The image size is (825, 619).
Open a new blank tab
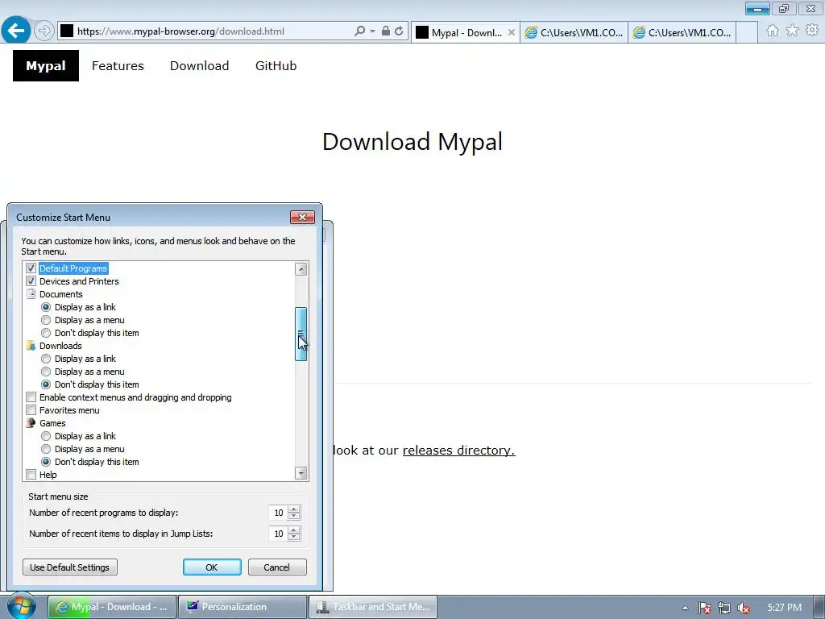tap(747, 32)
